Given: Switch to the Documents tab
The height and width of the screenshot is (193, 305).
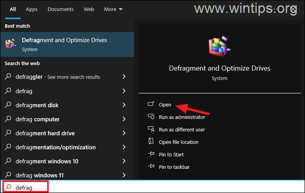Looking at the screenshot, I should (60, 9).
